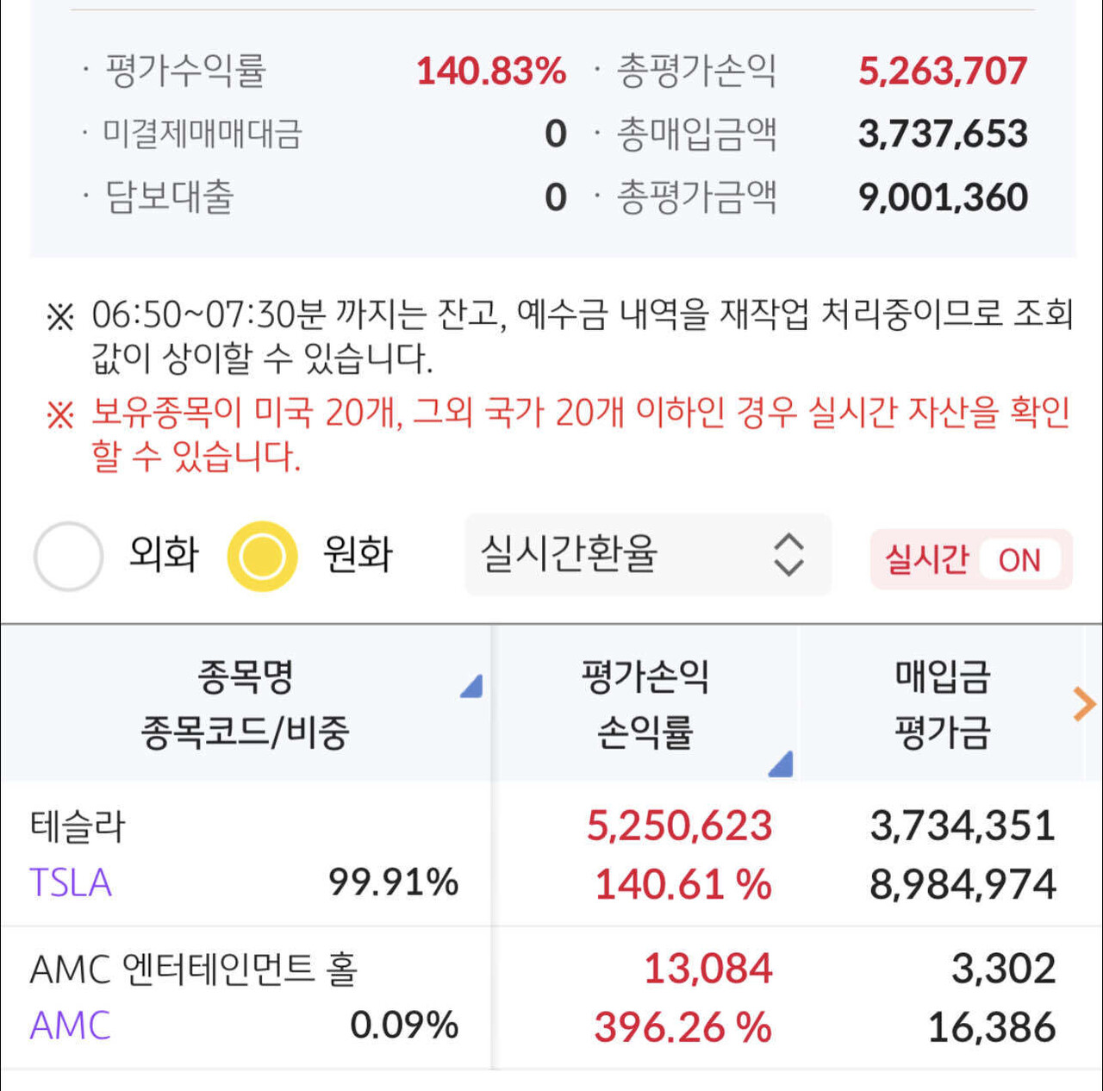Tap the TSLA portfolio weight 99.91%
The image size is (1103, 1091).
pos(395,882)
